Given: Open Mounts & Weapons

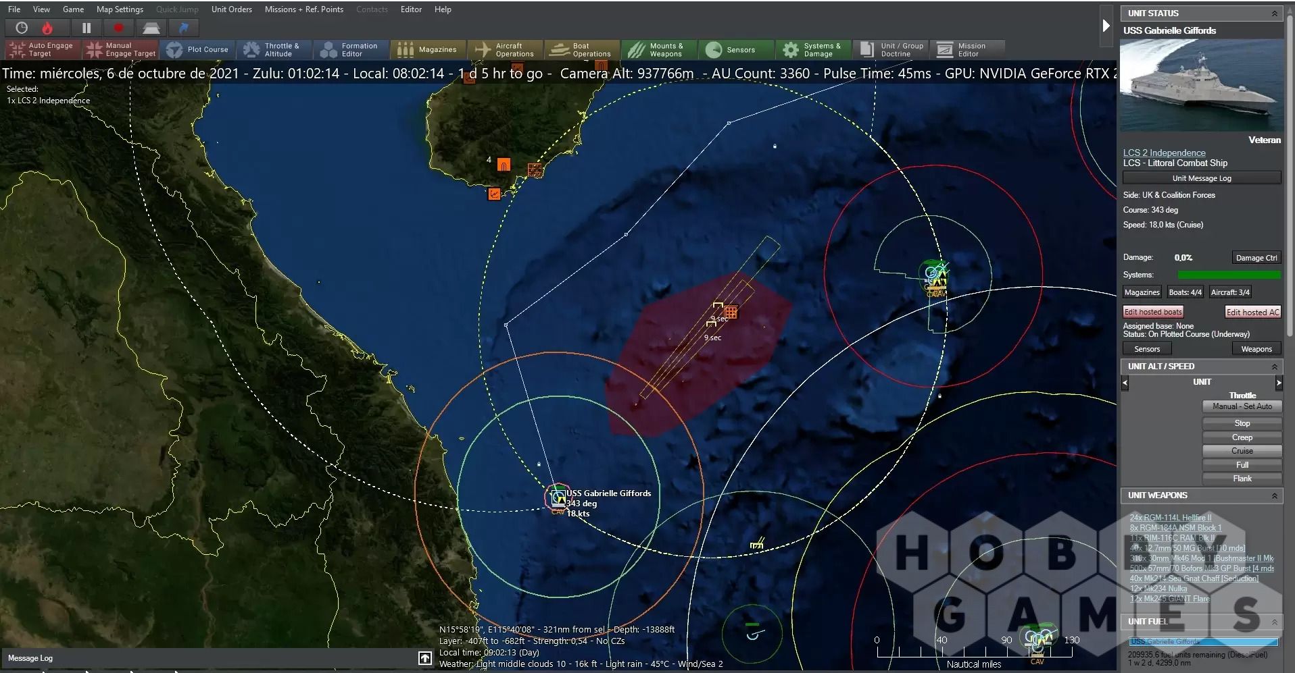Looking at the screenshot, I should click(x=659, y=49).
